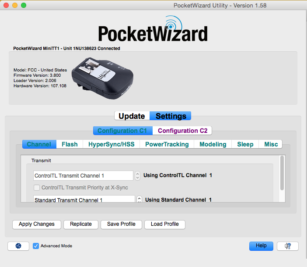Maximize the window with the green button
Screen dimensions: 307x267
click(x=24, y=5)
